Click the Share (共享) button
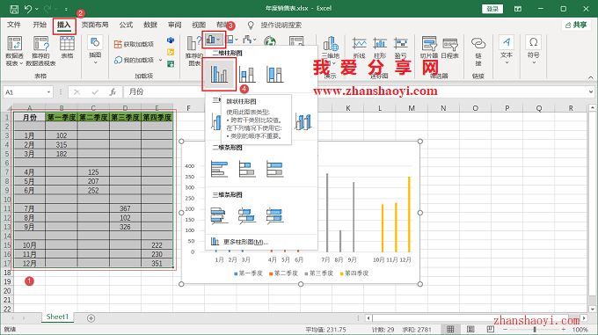 pos(576,25)
